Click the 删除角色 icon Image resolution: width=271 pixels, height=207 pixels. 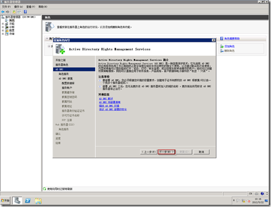pyautogui.click(x=222, y=51)
